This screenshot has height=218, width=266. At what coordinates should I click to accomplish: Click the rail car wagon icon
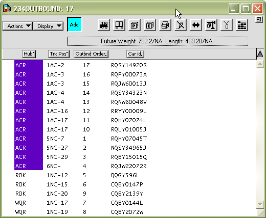(x=119, y=25)
